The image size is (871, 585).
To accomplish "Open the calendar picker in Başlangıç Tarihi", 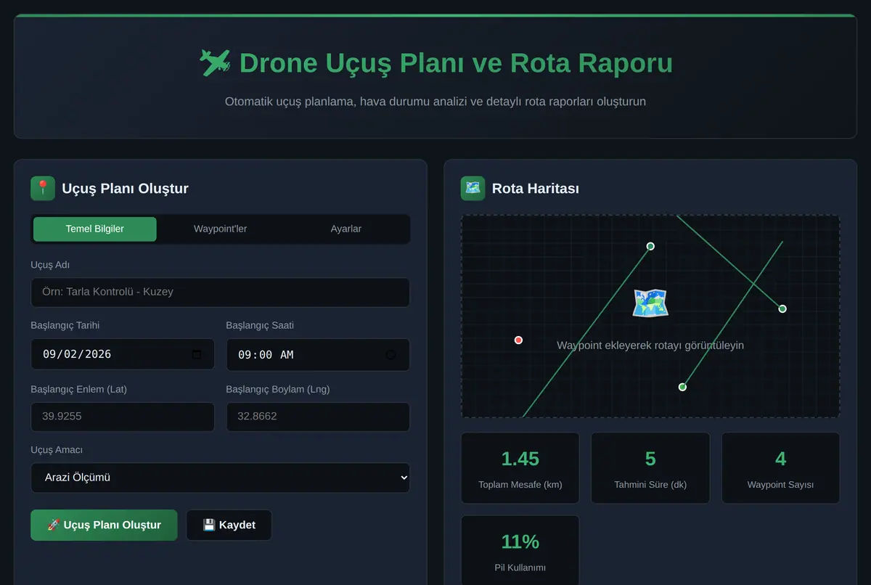I will [197, 354].
